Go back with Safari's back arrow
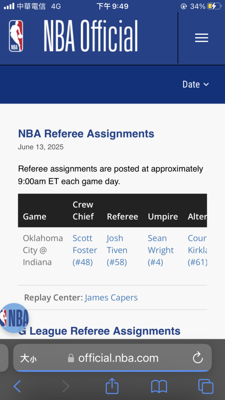 coord(17,386)
